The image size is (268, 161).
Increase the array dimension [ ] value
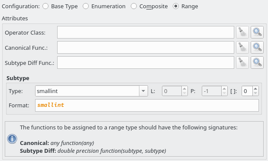255,89
